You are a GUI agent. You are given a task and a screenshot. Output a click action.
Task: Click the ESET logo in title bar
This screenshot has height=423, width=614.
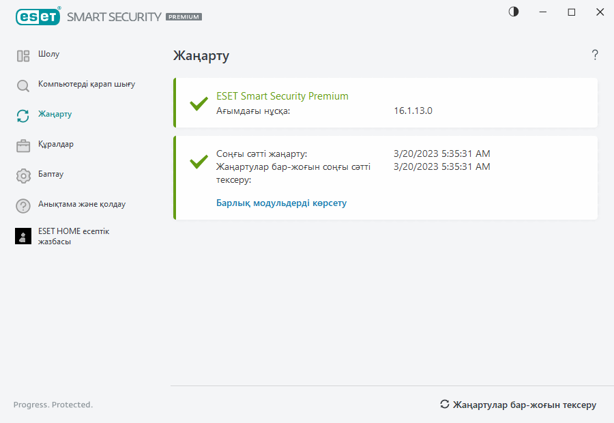pyautogui.click(x=38, y=16)
